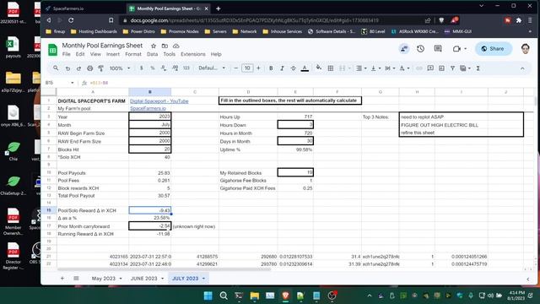Switch to JUNE 2023 sheet tab

[144, 278]
